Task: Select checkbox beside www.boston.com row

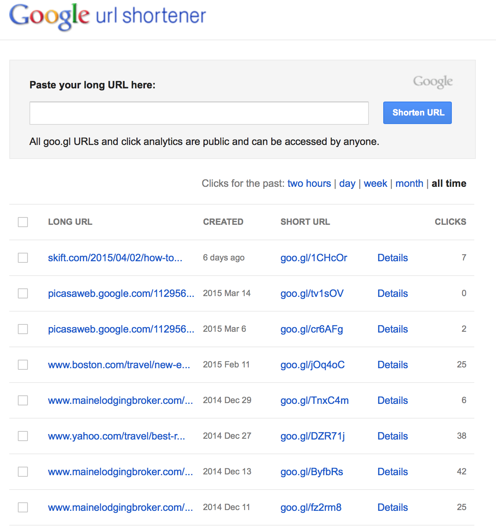Action: pos(23,365)
